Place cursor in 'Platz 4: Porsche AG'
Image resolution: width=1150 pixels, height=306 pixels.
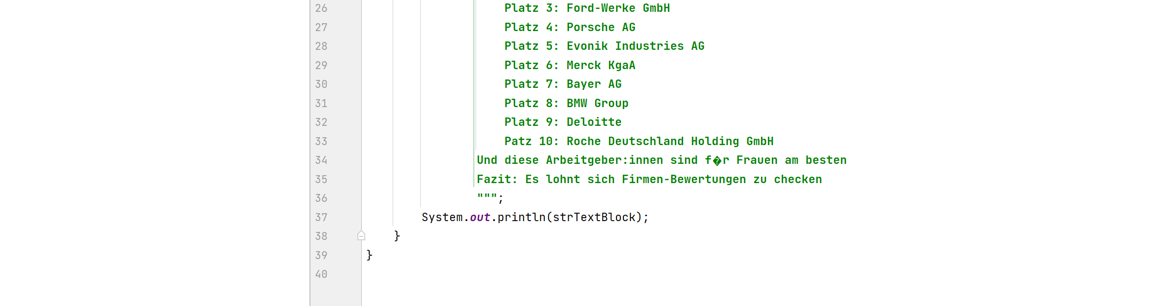point(570,28)
